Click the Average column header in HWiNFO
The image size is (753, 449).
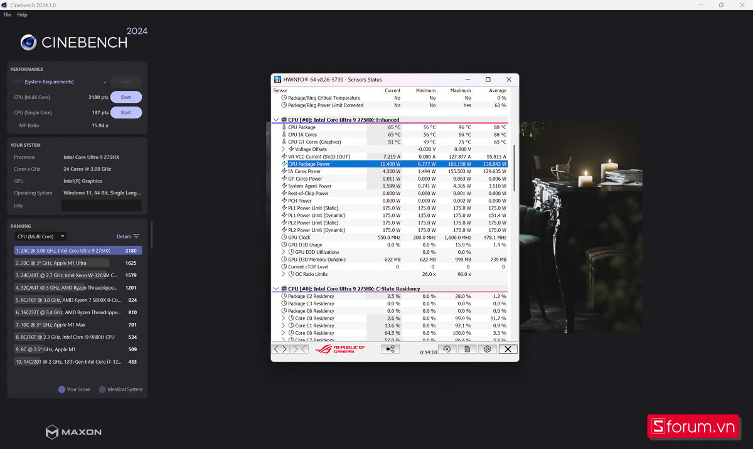click(498, 91)
